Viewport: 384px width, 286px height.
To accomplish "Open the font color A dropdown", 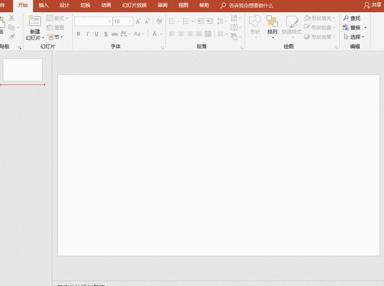I will 161,34.
